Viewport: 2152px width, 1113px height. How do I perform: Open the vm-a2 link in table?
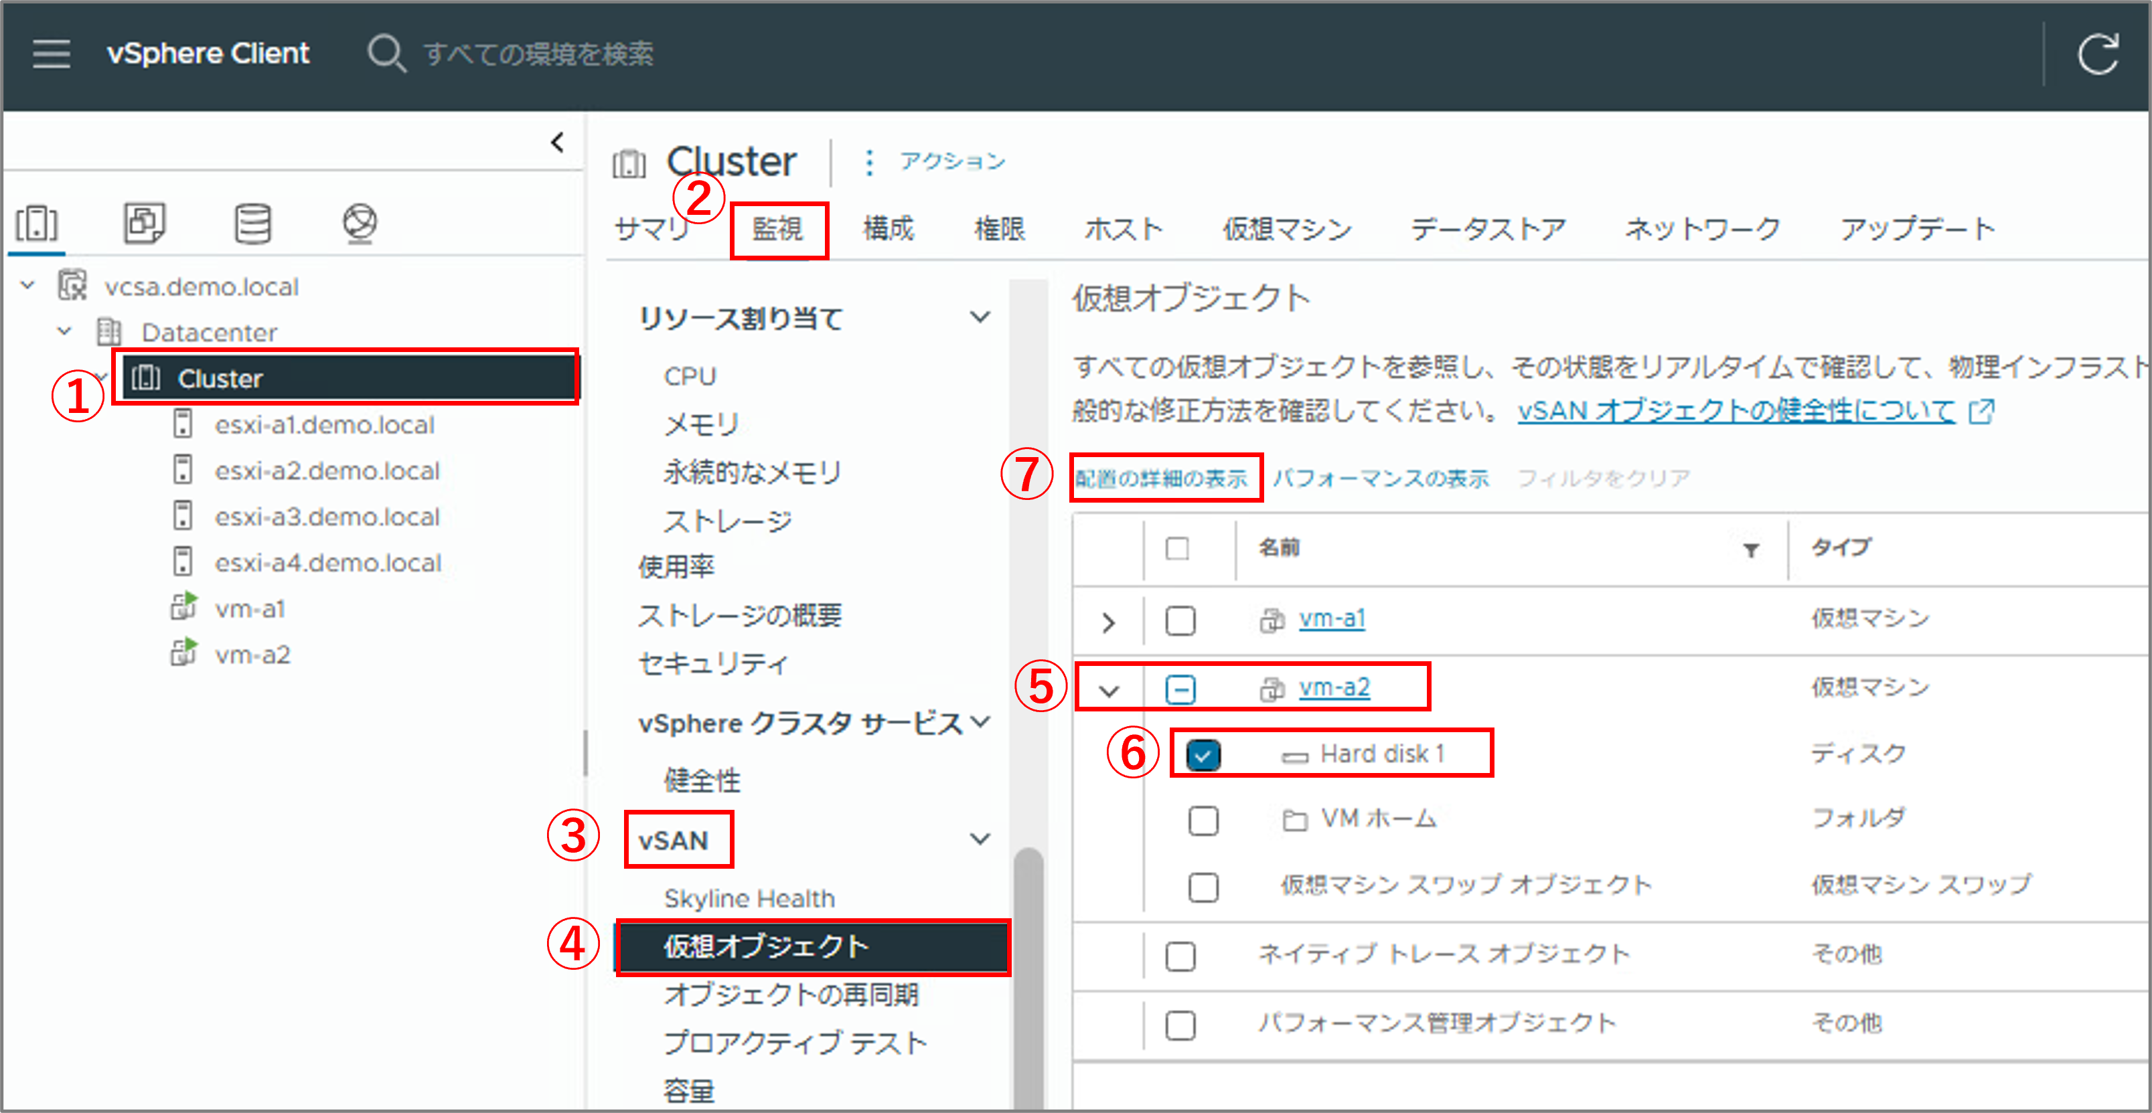[1334, 688]
